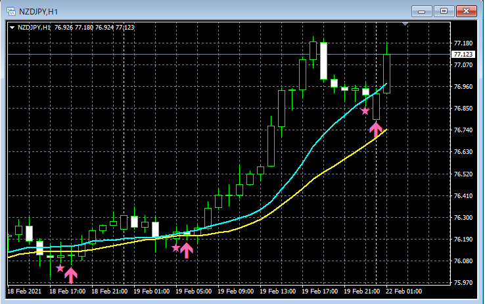Click the pink star marker near 19 Feb 21:00
The image size is (485, 304).
[x=365, y=111]
